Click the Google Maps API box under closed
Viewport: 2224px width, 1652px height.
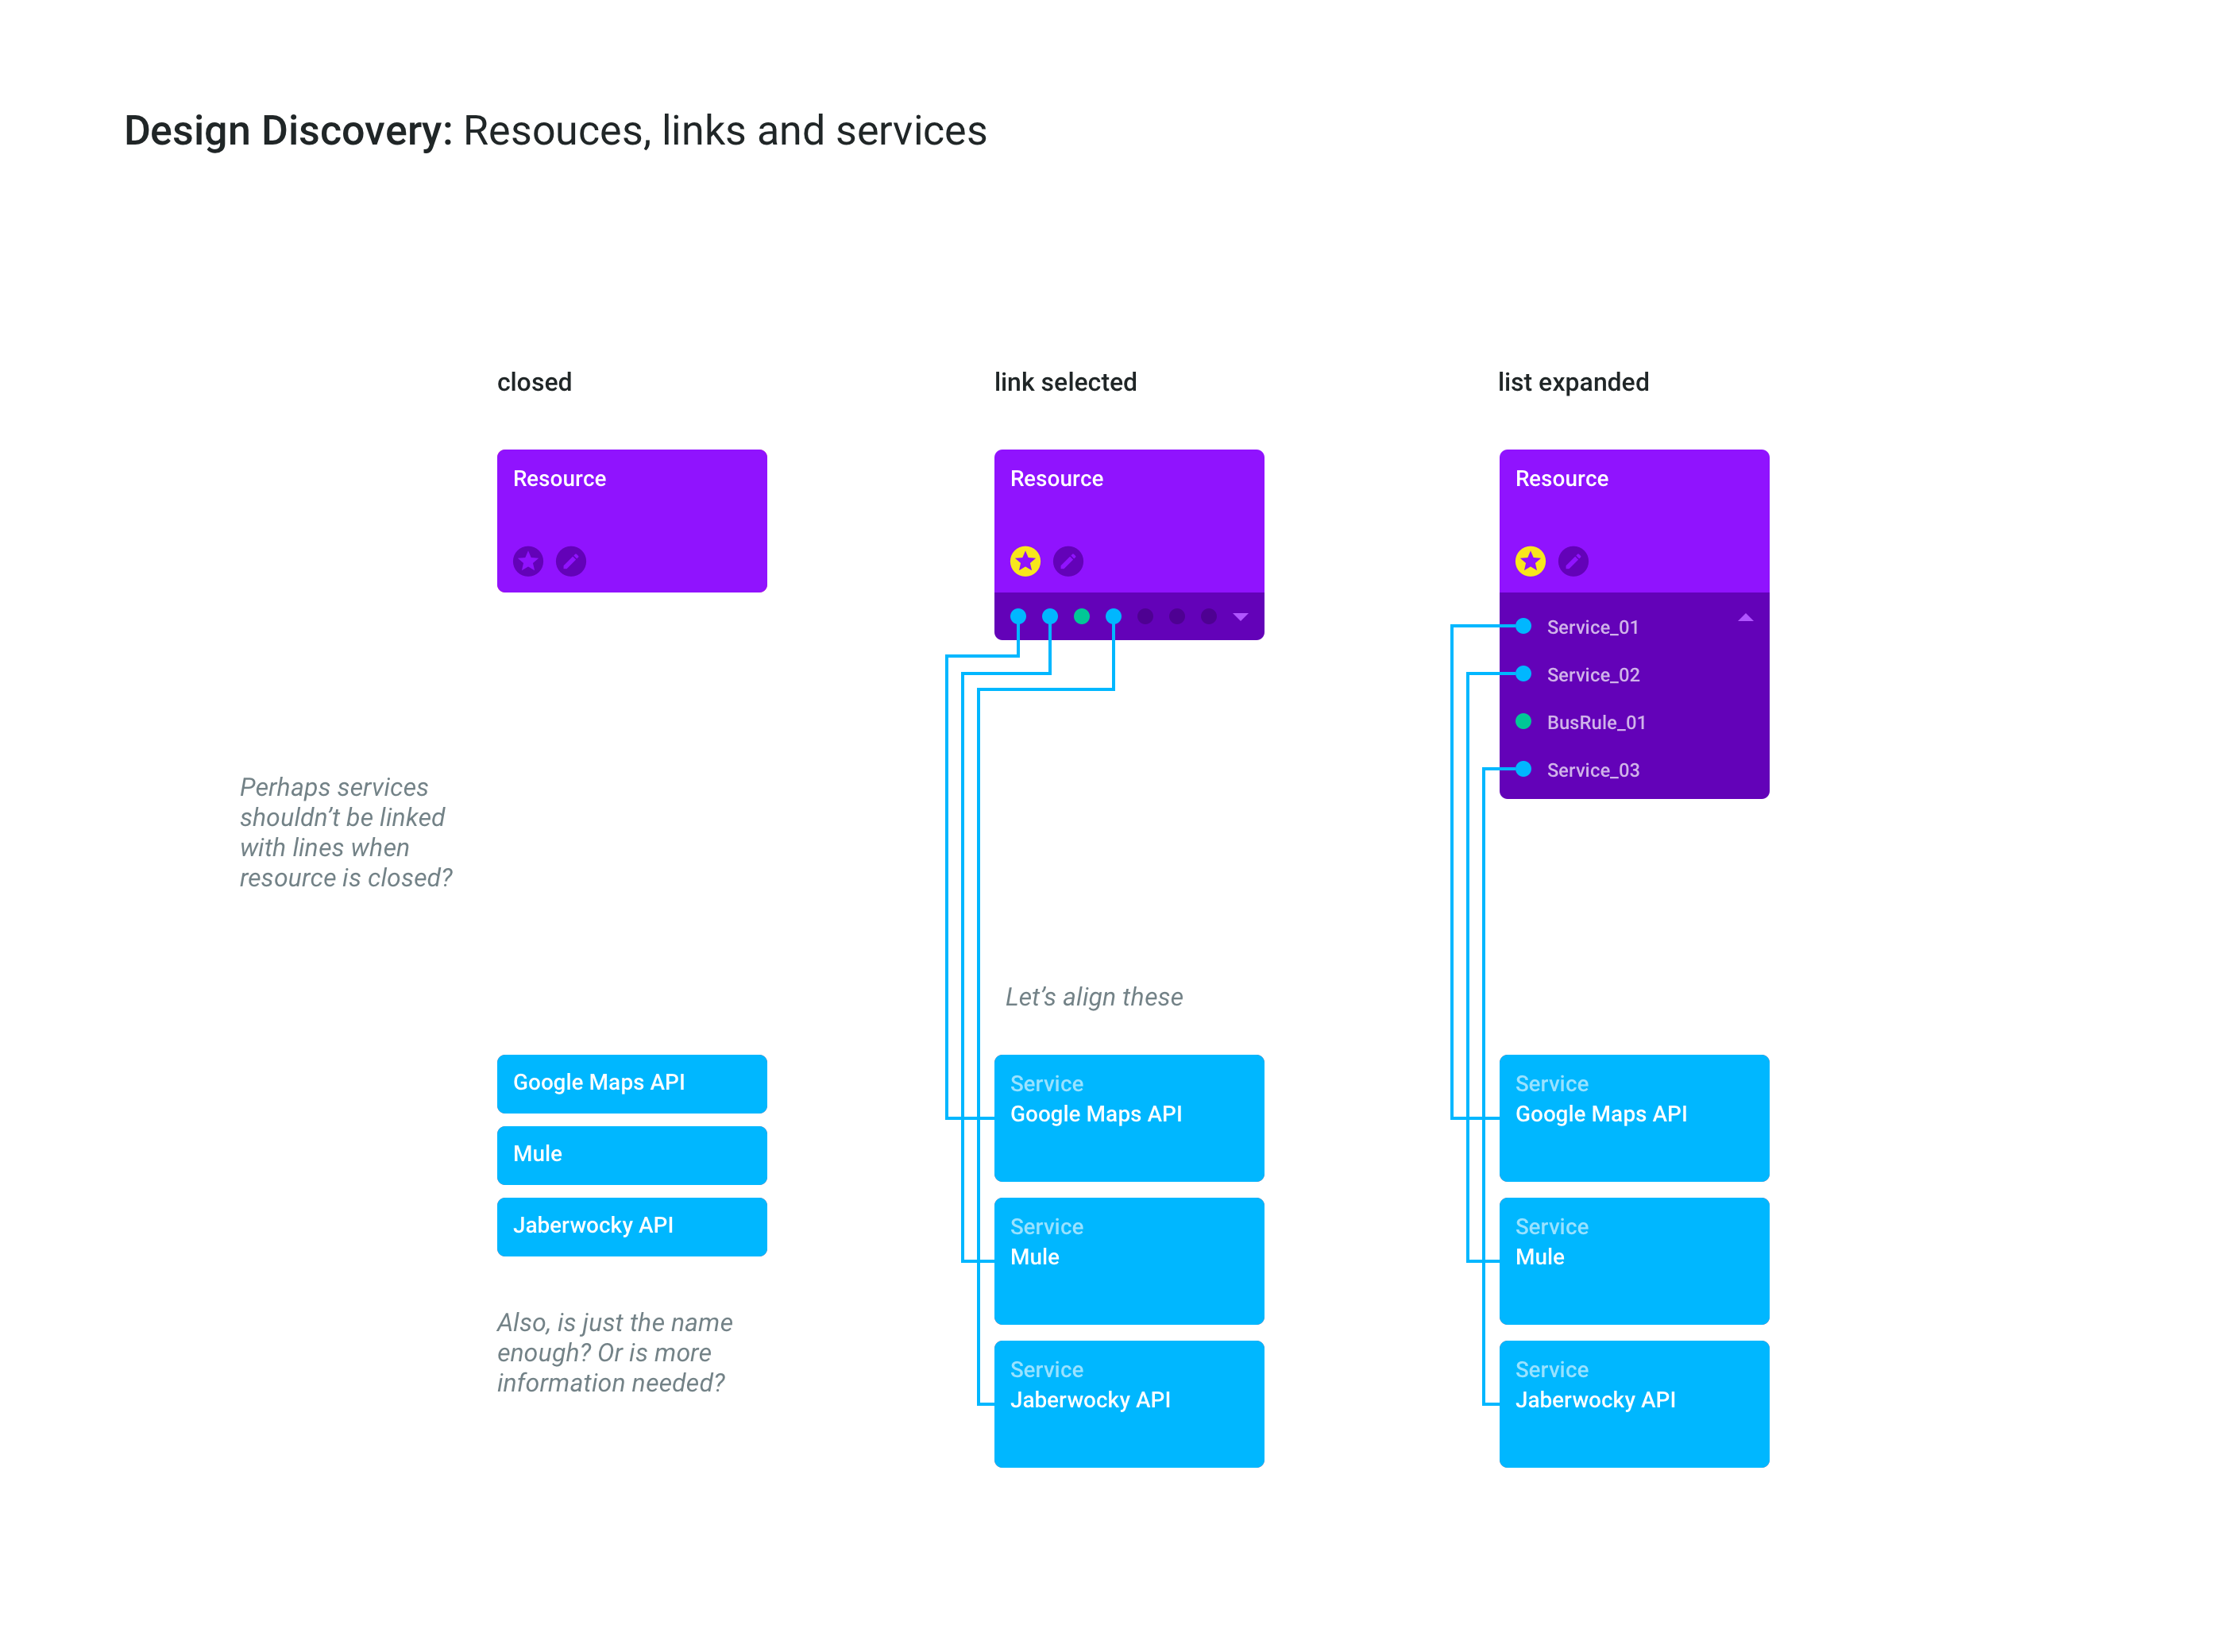click(631, 1083)
